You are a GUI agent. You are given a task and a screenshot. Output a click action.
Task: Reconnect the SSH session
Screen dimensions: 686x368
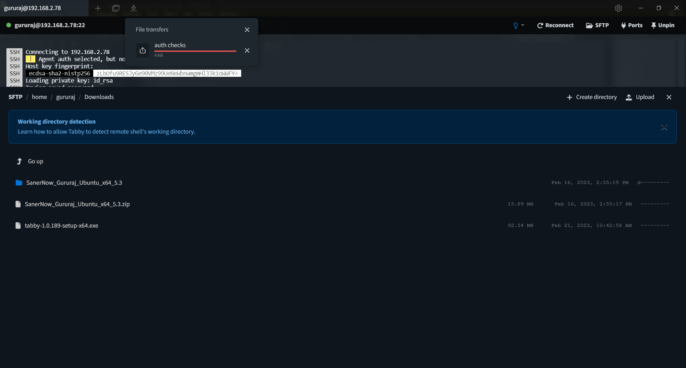(x=555, y=25)
